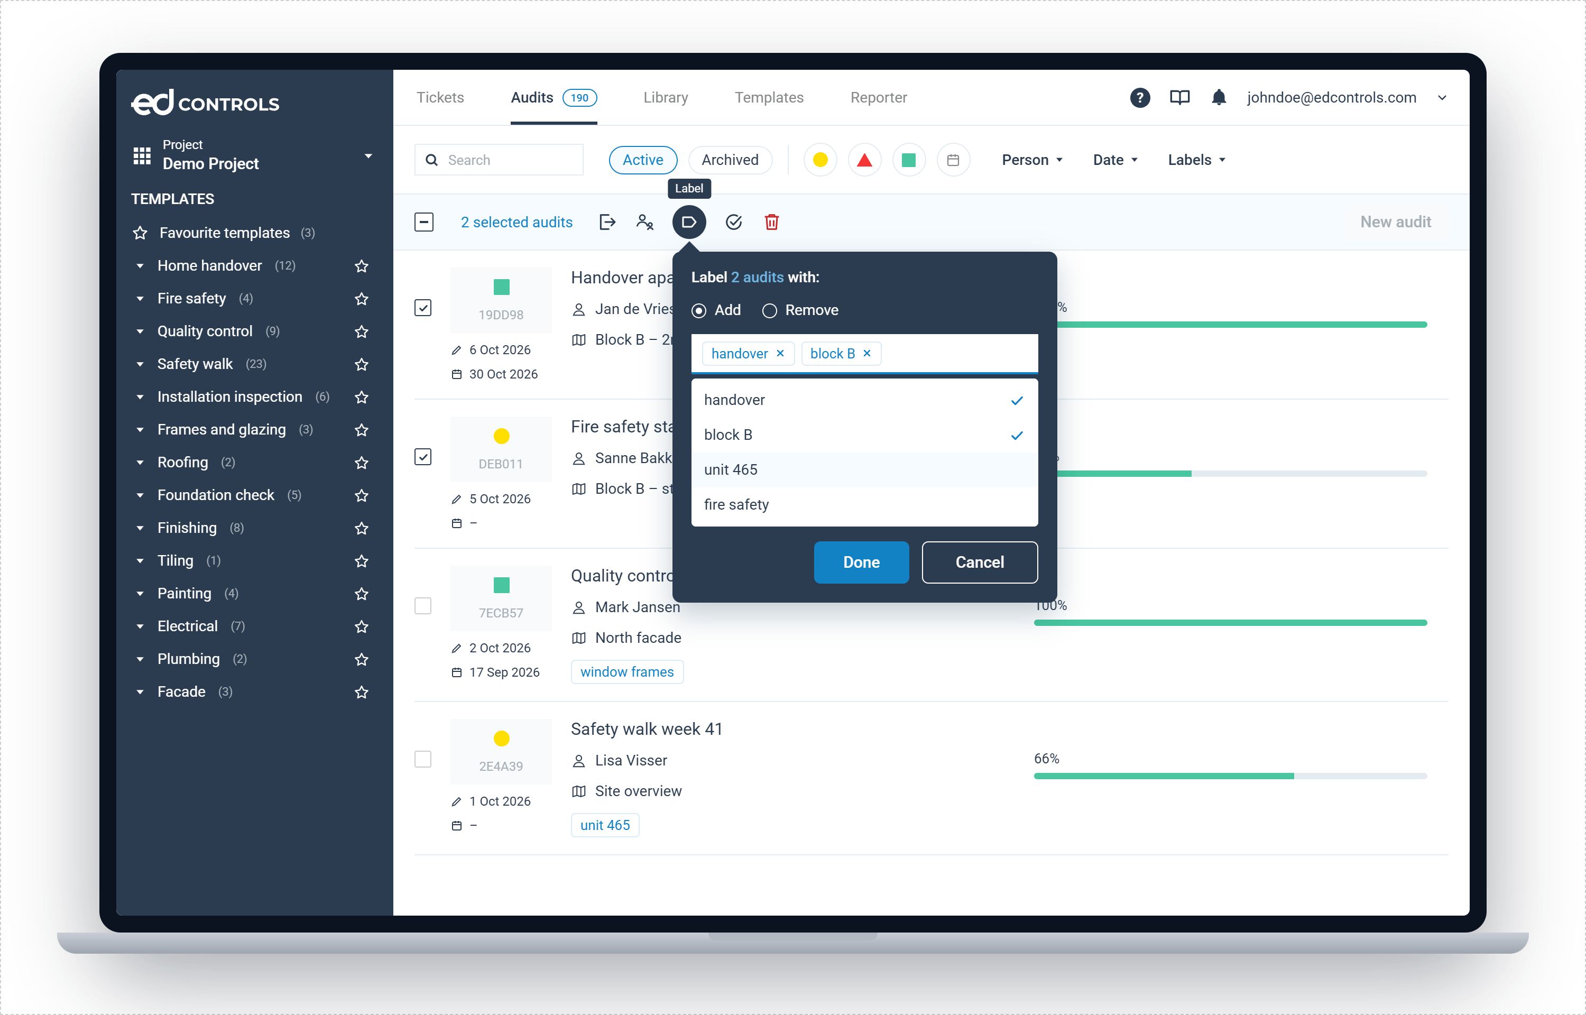
Task: Favourite the Fire safety template star
Action: coord(361,299)
